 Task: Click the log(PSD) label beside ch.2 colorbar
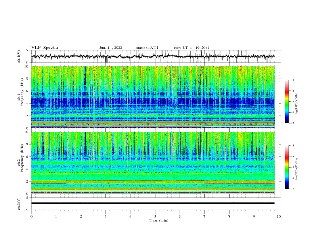(297, 169)
